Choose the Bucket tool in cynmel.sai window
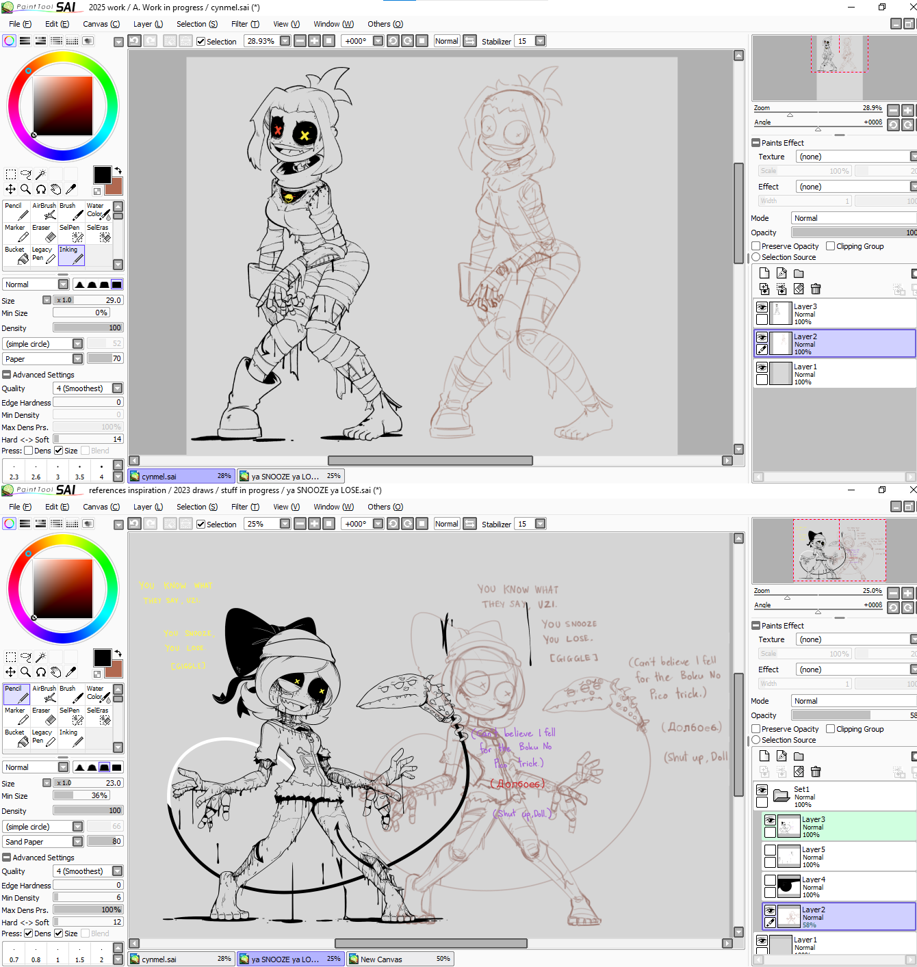917x967 pixels. pyautogui.click(x=16, y=254)
